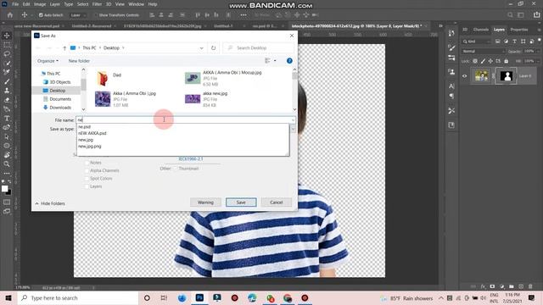Viewport: 543px width, 305px height.
Task: Lock transparent pixels in Layers panel
Action: pyautogui.click(x=475, y=61)
